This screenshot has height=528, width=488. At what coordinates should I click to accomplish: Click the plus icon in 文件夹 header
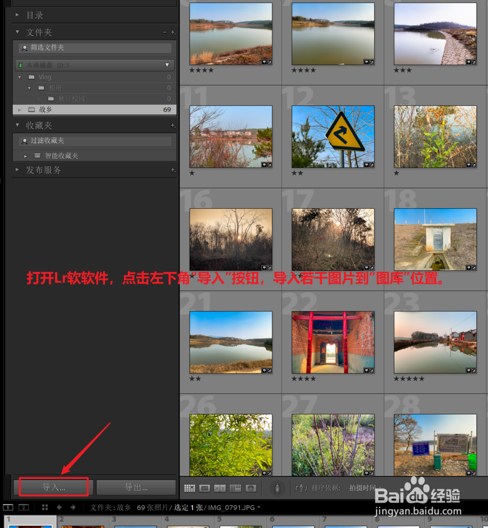tap(173, 32)
